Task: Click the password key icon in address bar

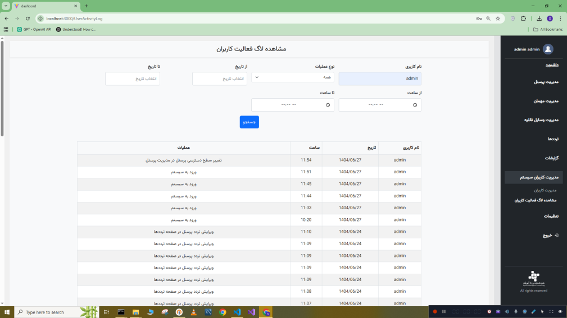Action: [479, 19]
